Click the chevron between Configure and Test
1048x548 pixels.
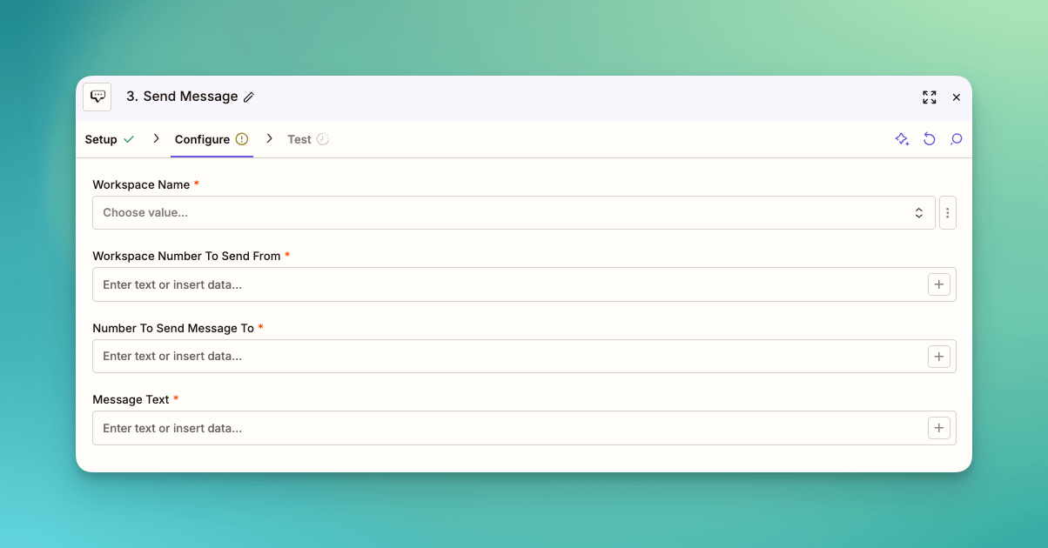[x=269, y=138]
